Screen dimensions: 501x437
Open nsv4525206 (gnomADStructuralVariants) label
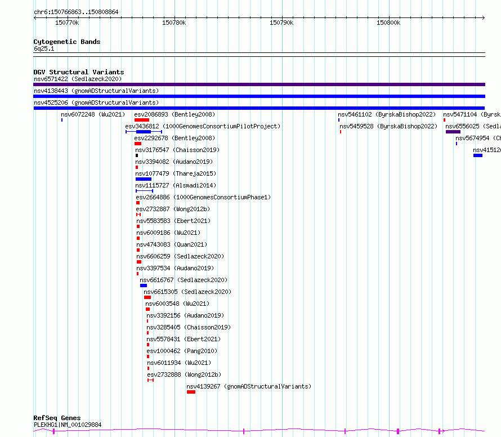(x=96, y=102)
